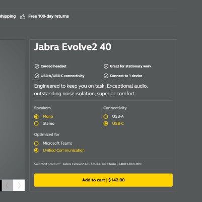This screenshot has width=202, height=202.
Task: Click the product image area
Action: tap(13, 109)
